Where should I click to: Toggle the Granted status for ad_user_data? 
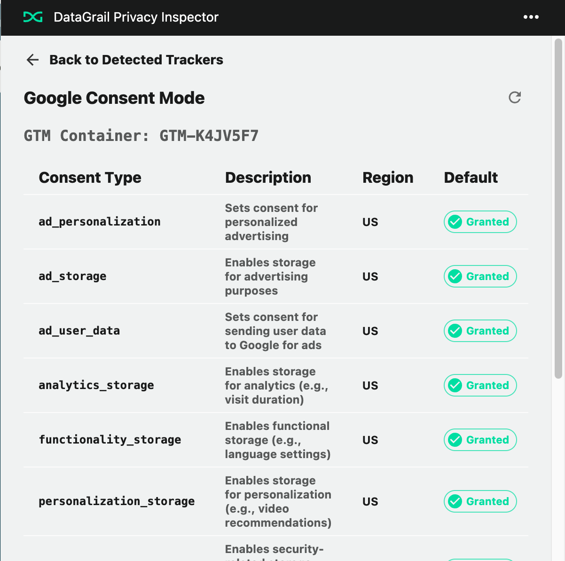[480, 331]
